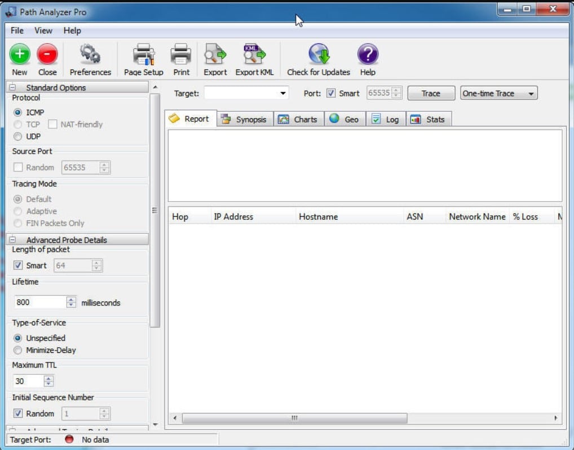
Task: Click the ASN column header
Action: pos(425,217)
